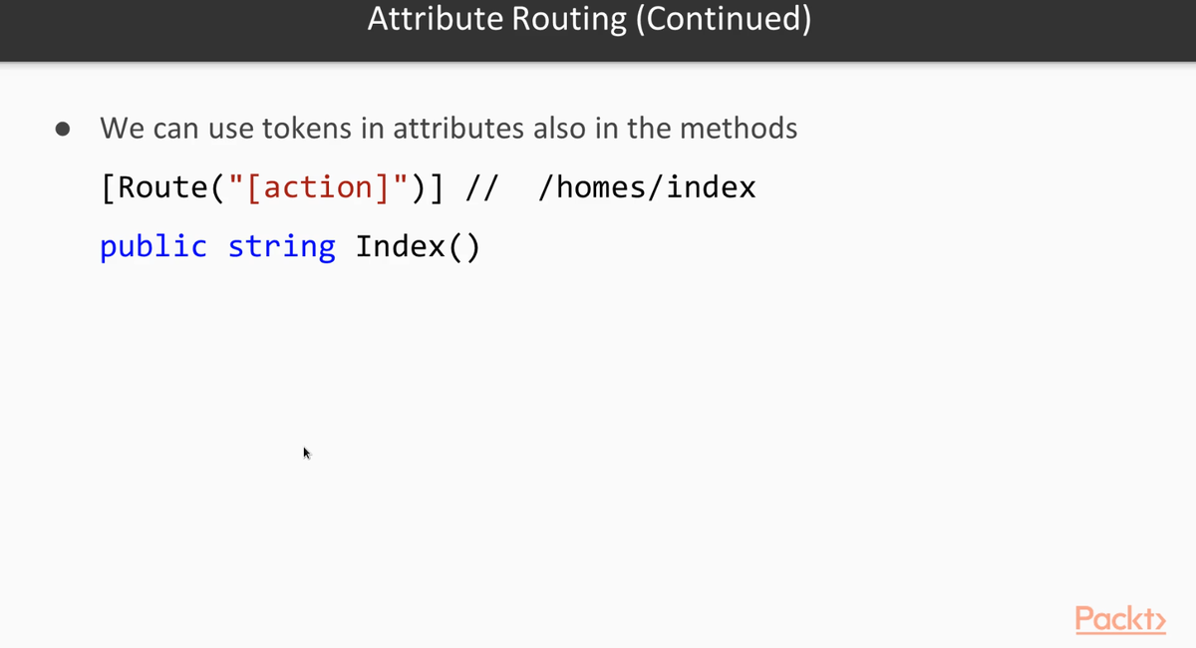Select the slide title "Attribute Routing (Continued)"
Viewport: 1196px width, 648px height.
[x=589, y=19]
